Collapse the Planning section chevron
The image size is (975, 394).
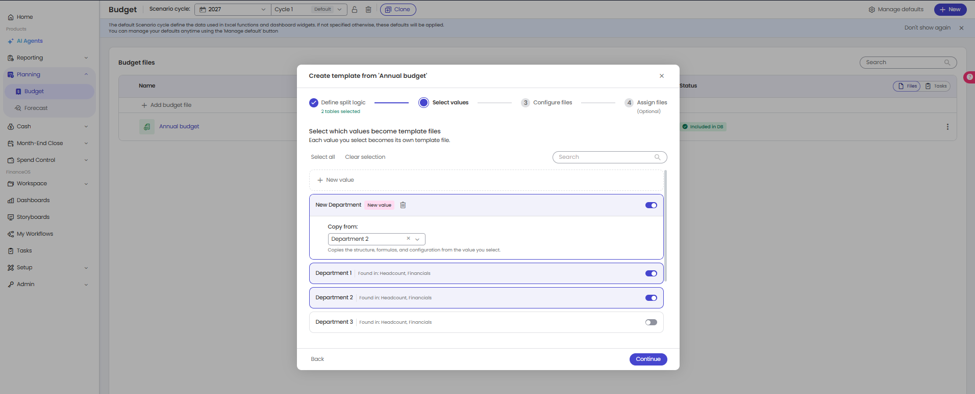86,75
